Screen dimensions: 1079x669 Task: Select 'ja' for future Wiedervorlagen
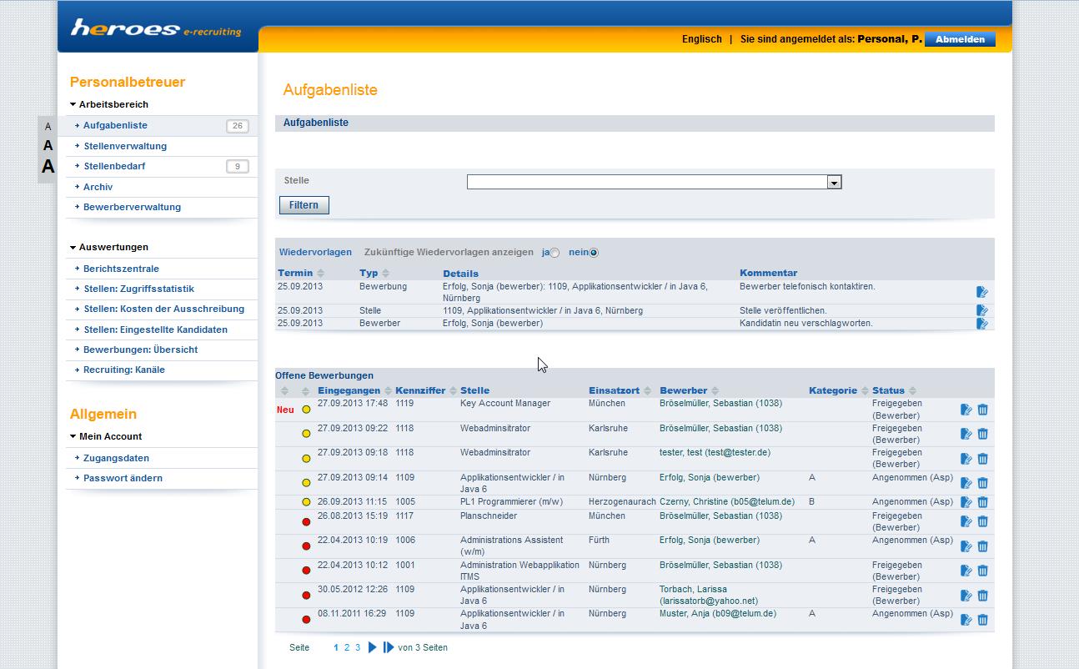click(x=555, y=253)
